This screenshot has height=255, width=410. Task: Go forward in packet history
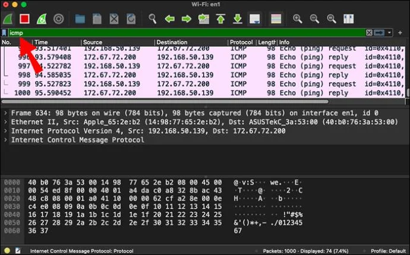coord(187,19)
